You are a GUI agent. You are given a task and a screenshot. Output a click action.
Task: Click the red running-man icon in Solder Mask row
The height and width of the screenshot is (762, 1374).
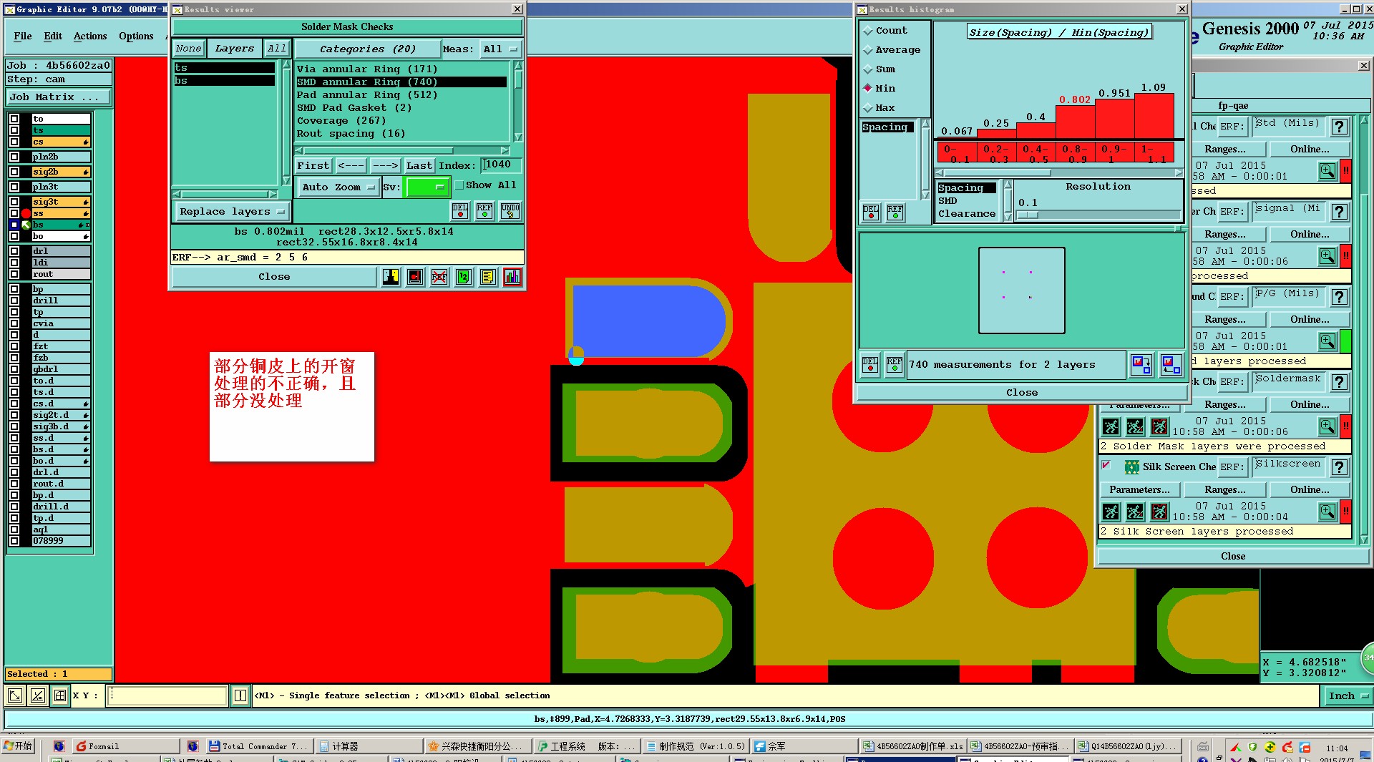[1159, 426]
